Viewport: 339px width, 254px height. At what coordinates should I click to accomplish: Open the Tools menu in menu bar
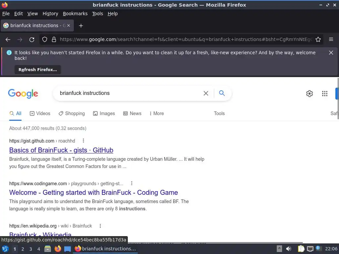coord(98,14)
